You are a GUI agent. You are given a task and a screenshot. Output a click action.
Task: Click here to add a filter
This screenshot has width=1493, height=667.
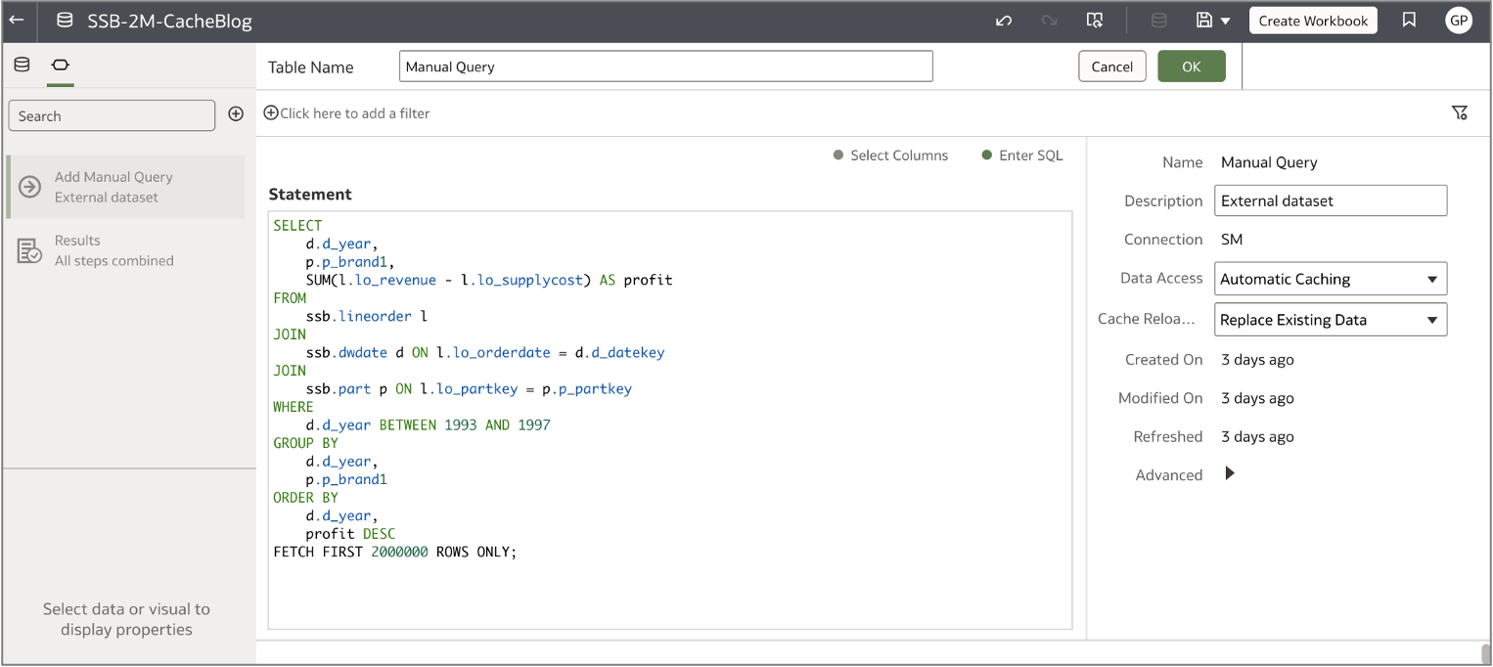(x=345, y=112)
